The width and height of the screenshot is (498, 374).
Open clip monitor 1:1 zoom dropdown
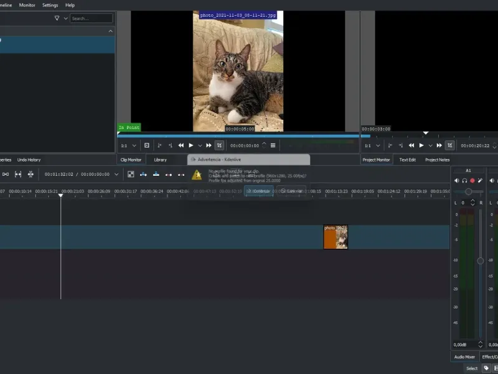(128, 146)
